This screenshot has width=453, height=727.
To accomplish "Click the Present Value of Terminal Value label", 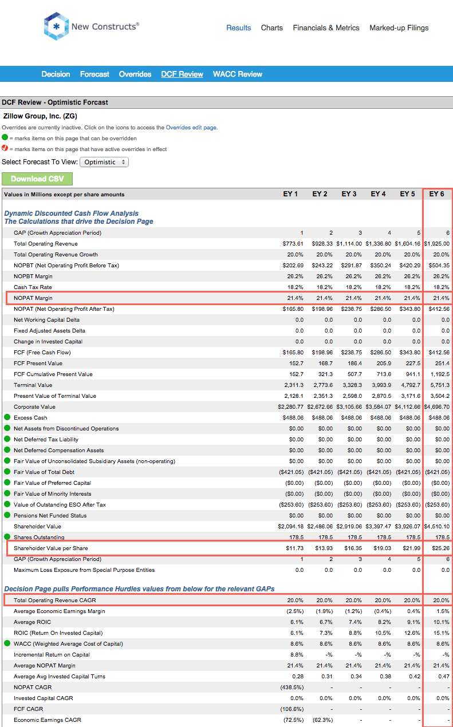I will tap(55, 396).
